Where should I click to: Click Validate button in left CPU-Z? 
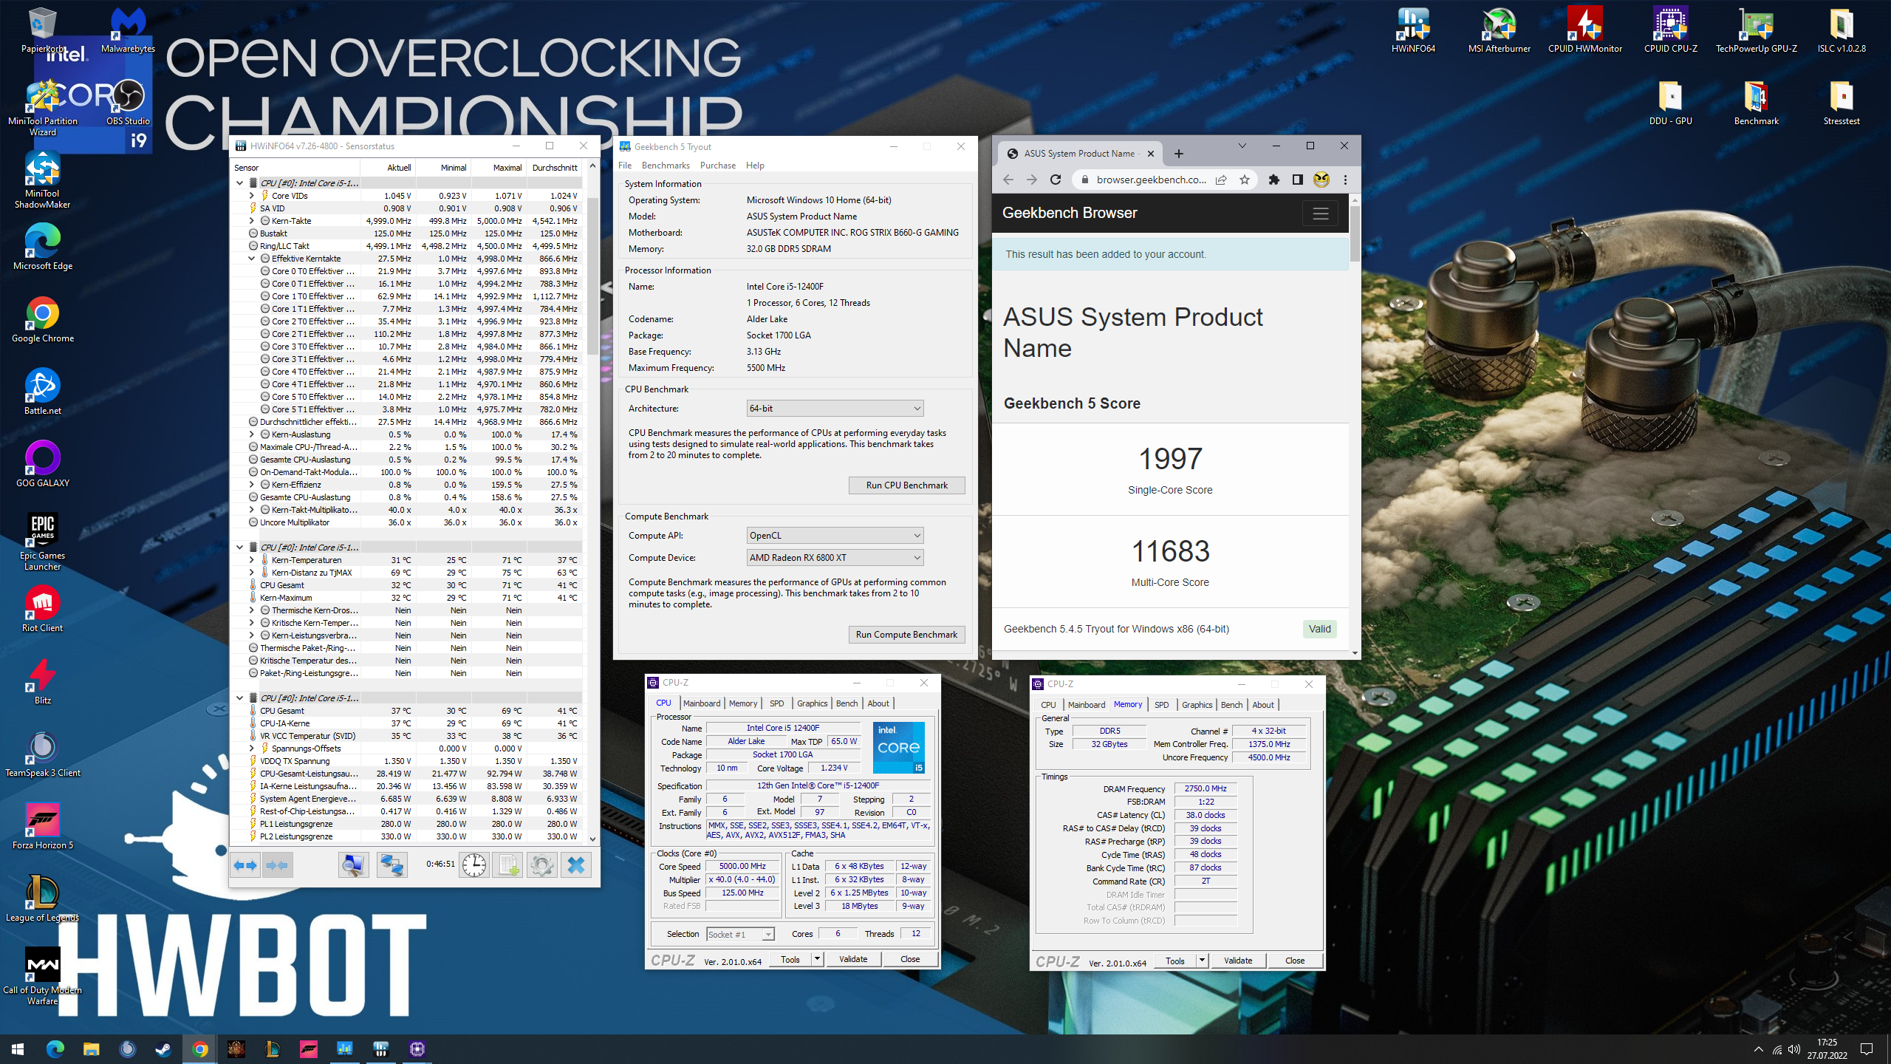pos(853,959)
